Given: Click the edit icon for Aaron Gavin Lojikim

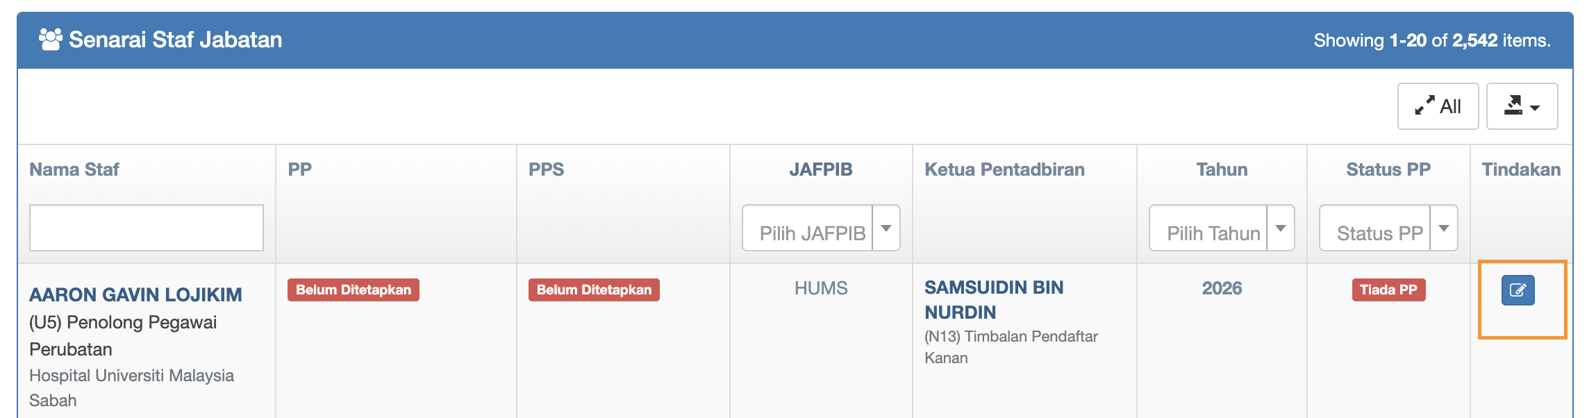Looking at the screenshot, I should (x=1518, y=290).
